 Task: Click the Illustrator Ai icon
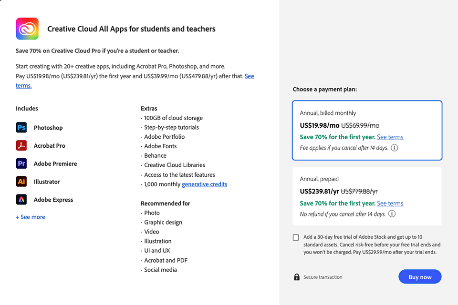pos(21,182)
